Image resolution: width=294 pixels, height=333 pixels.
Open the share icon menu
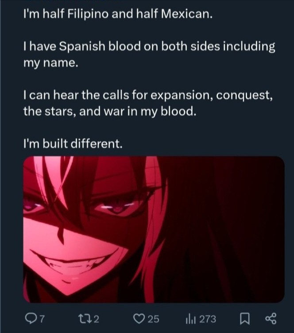[x=271, y=318]
